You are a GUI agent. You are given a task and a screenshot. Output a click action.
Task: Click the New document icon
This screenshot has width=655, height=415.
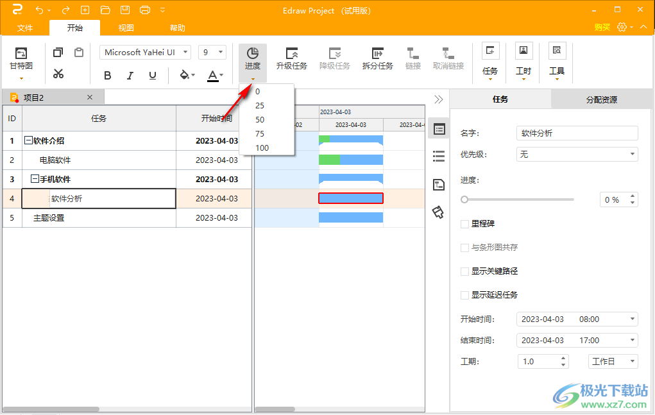(x=85, y=10)
